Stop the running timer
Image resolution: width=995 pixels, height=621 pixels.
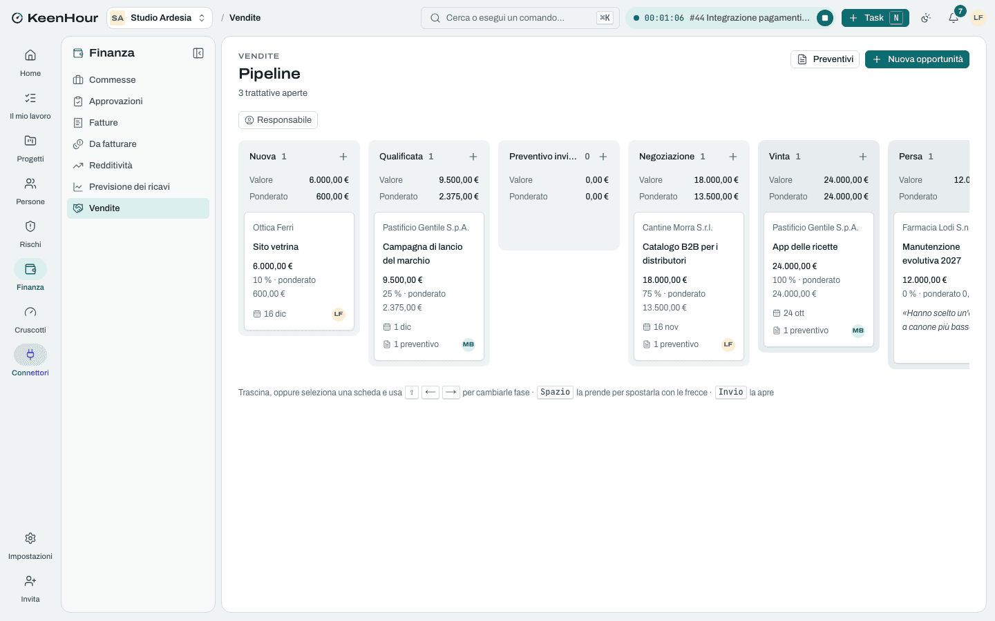825,18
